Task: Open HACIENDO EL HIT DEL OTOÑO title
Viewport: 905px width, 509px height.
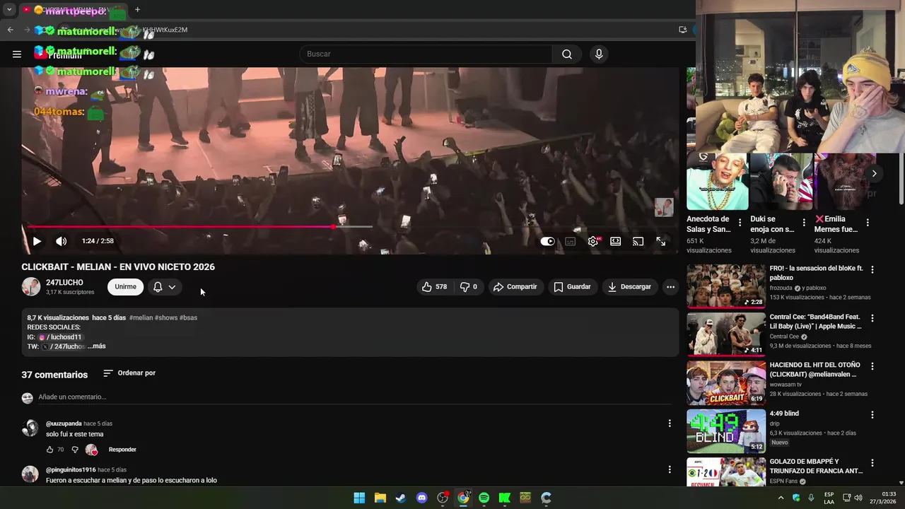Action: click(814, 370)
